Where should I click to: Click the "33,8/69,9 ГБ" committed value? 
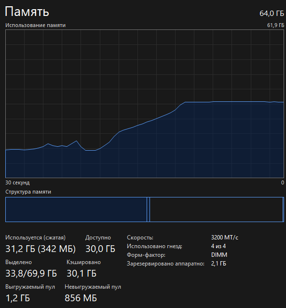pos(31,273)
